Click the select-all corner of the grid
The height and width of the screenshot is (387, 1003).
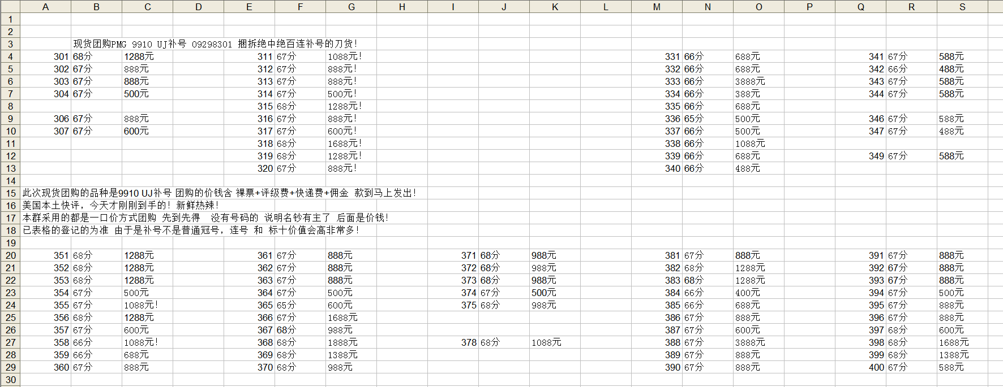(10, 6)
